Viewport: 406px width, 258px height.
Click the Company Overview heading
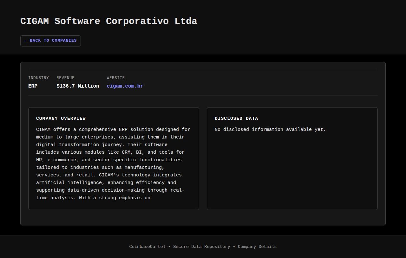pyautogui.click(x=61, y=119)
